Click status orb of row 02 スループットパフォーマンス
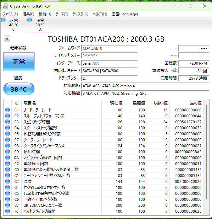The image size is (212, 219). [x=8, y=116]
